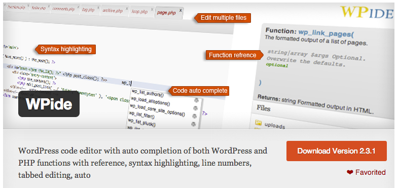
Task: Close the loop.php tab
Action: pos(152,10)
